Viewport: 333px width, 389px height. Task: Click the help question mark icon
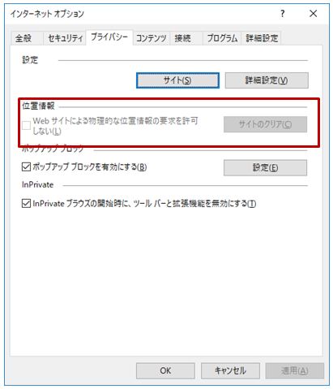[x=283, y=14]
